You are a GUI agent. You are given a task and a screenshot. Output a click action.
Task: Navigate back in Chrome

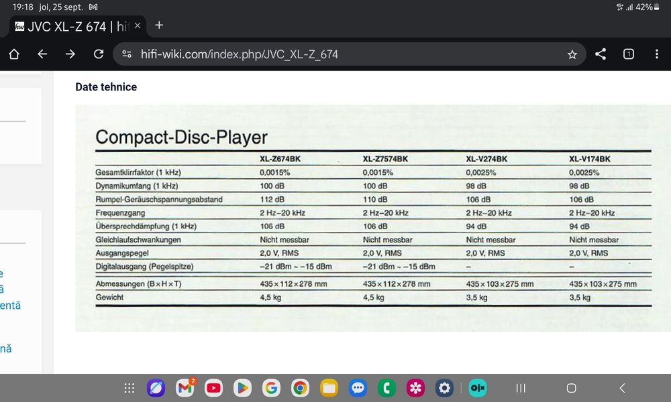42,54
